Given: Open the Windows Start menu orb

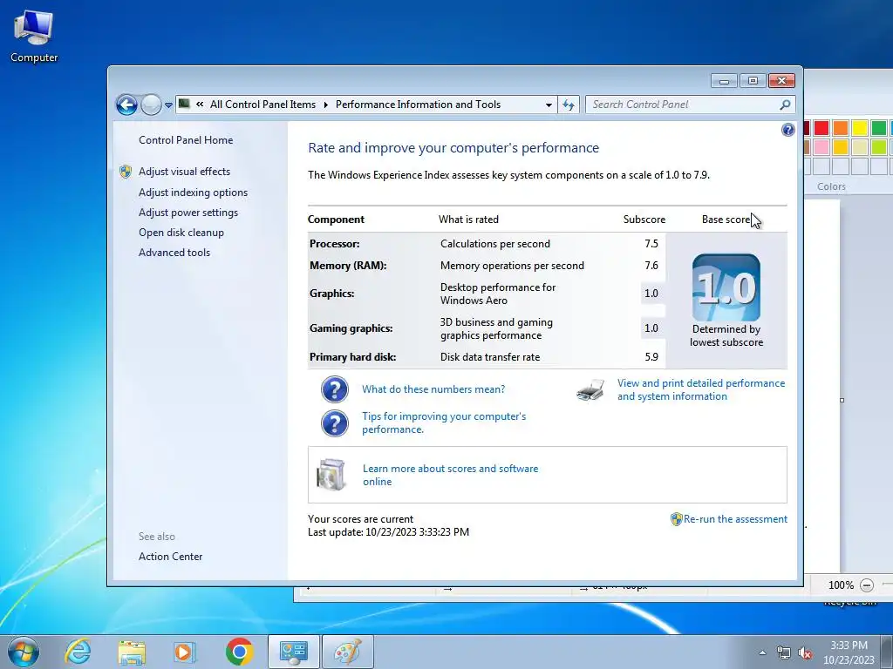Looking at the screenshot, I should [x=24, y=652].
